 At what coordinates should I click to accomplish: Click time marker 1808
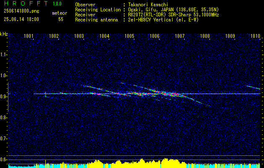[x=205, y=36]
